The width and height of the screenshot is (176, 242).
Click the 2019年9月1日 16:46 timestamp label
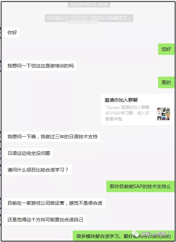point(89,4)
